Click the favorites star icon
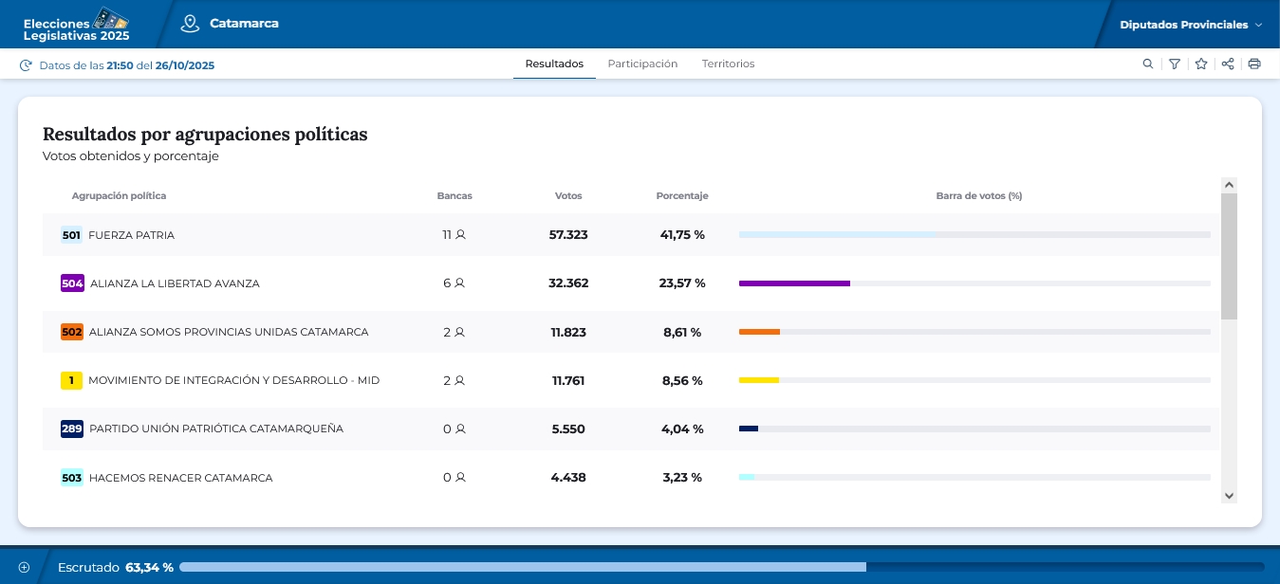This screenshot has height=584, width=1280. (1201, 64)
